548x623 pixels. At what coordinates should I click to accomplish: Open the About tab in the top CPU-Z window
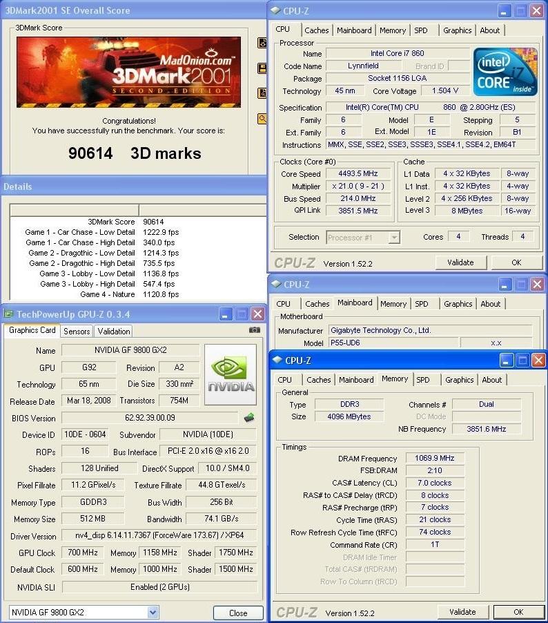pos(489,30)
